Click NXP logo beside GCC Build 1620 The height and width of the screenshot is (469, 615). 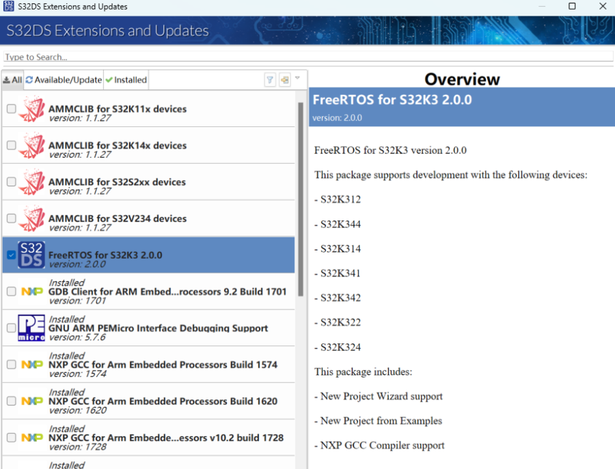click(x=32, y=401)
